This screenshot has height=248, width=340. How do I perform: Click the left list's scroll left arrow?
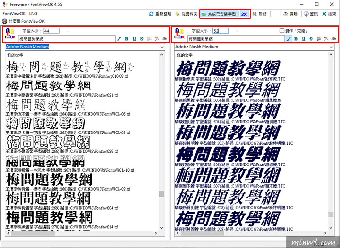click(x=8, y=233)
